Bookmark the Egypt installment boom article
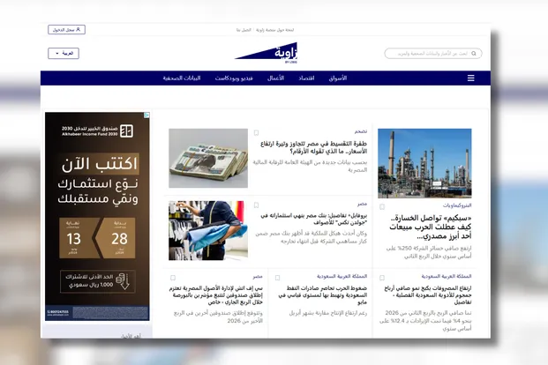Image resolution: width=548 pixels, height=365 pixels. click(x=256, y=133)
